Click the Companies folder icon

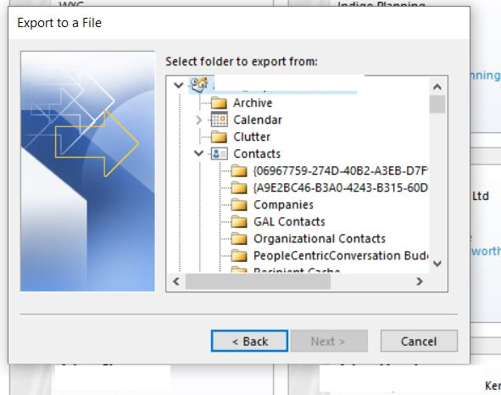point(239,205)
